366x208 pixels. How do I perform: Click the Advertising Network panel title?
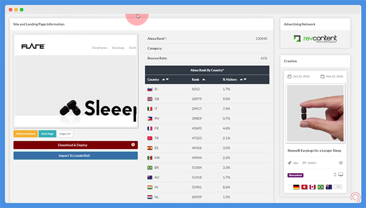[300, 24]
